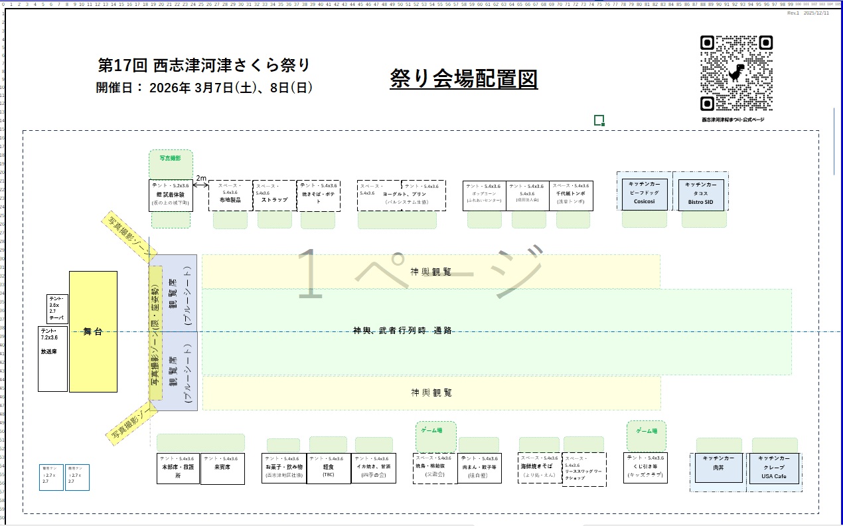Click the くじ引き等 tent box
The image size is (843, 526).
click(x=646, y=468)
